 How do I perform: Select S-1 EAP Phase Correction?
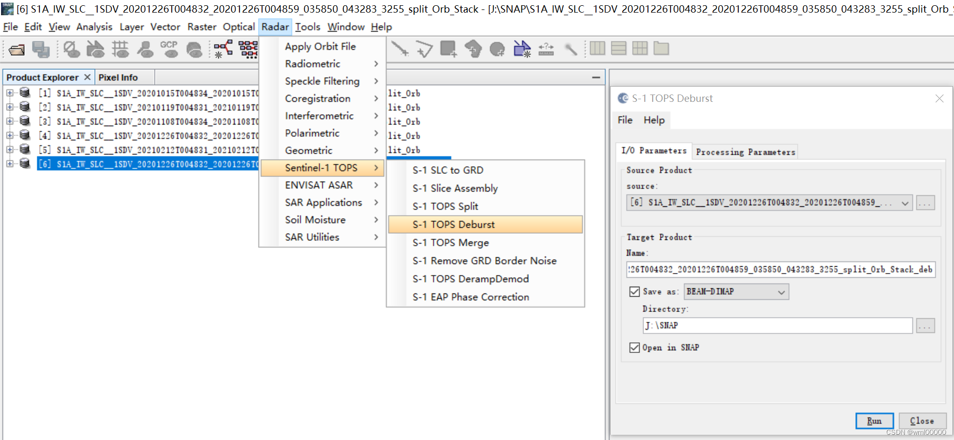click(485, 297)
